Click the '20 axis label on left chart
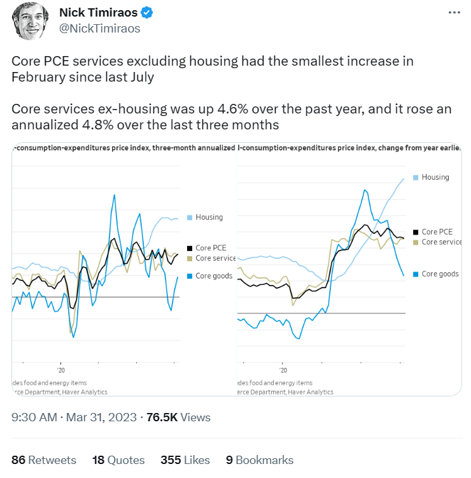 pyautogui.click(x=61, y=370)
